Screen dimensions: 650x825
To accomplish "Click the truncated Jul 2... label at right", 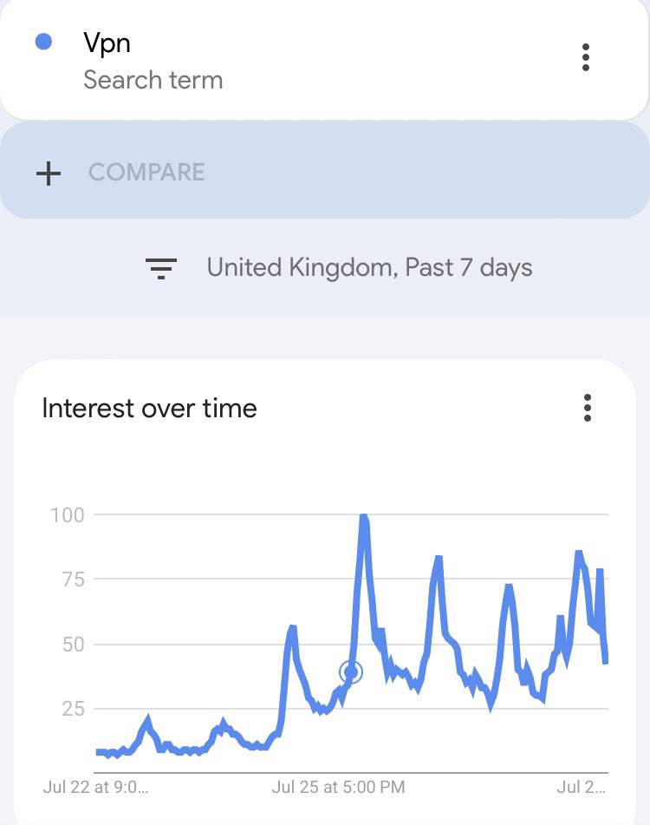I will [x=582, y=788].
